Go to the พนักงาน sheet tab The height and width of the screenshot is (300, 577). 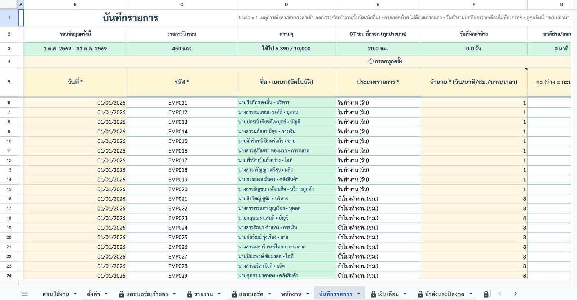coord(291,294)
